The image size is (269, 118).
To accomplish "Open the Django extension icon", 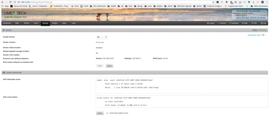I will [240, 2].
